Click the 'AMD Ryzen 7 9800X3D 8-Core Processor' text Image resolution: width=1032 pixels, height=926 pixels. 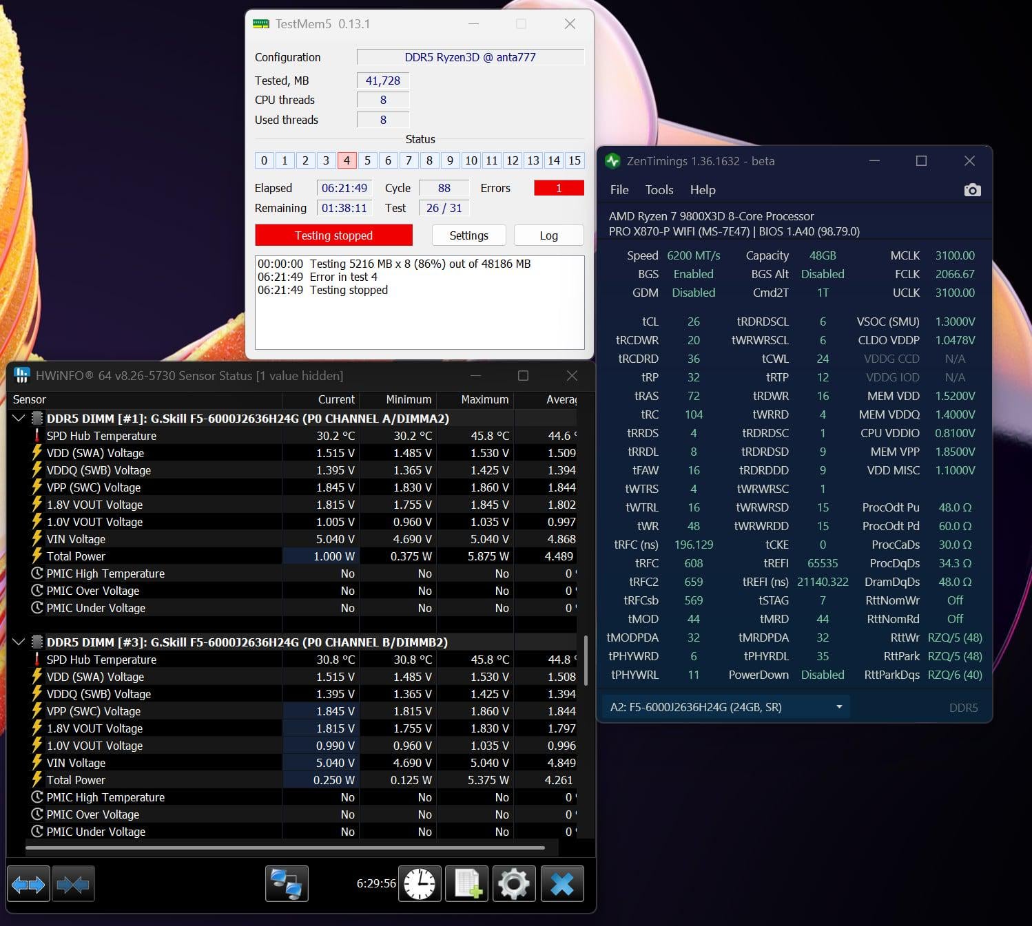click(711, 216)
